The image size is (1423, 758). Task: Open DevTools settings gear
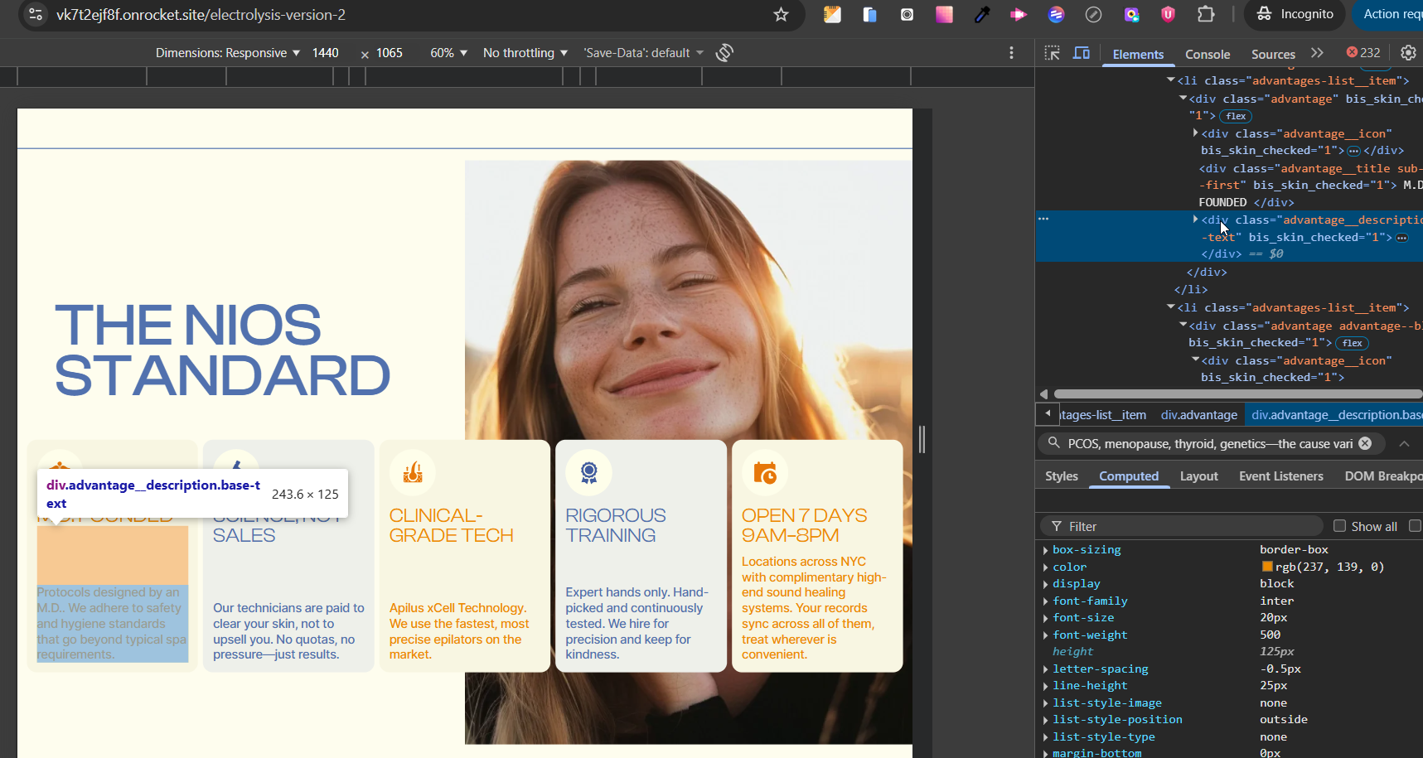1408,53
